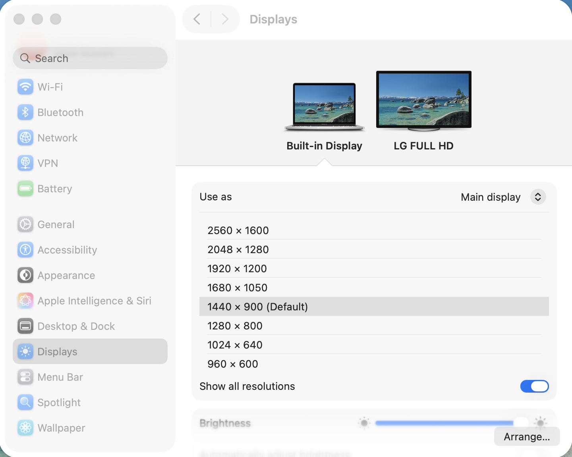
Task: Click the Wi-Fi icon in sidebar
Action: pos(25,87)
